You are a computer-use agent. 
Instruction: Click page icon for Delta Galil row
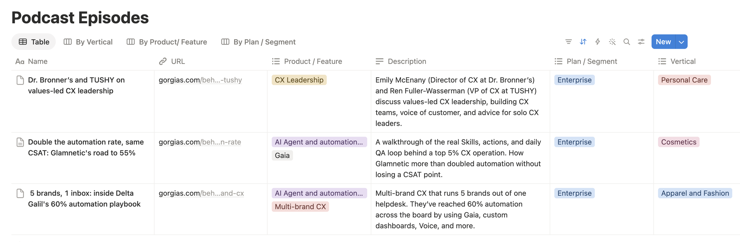[x=20, y=193]
